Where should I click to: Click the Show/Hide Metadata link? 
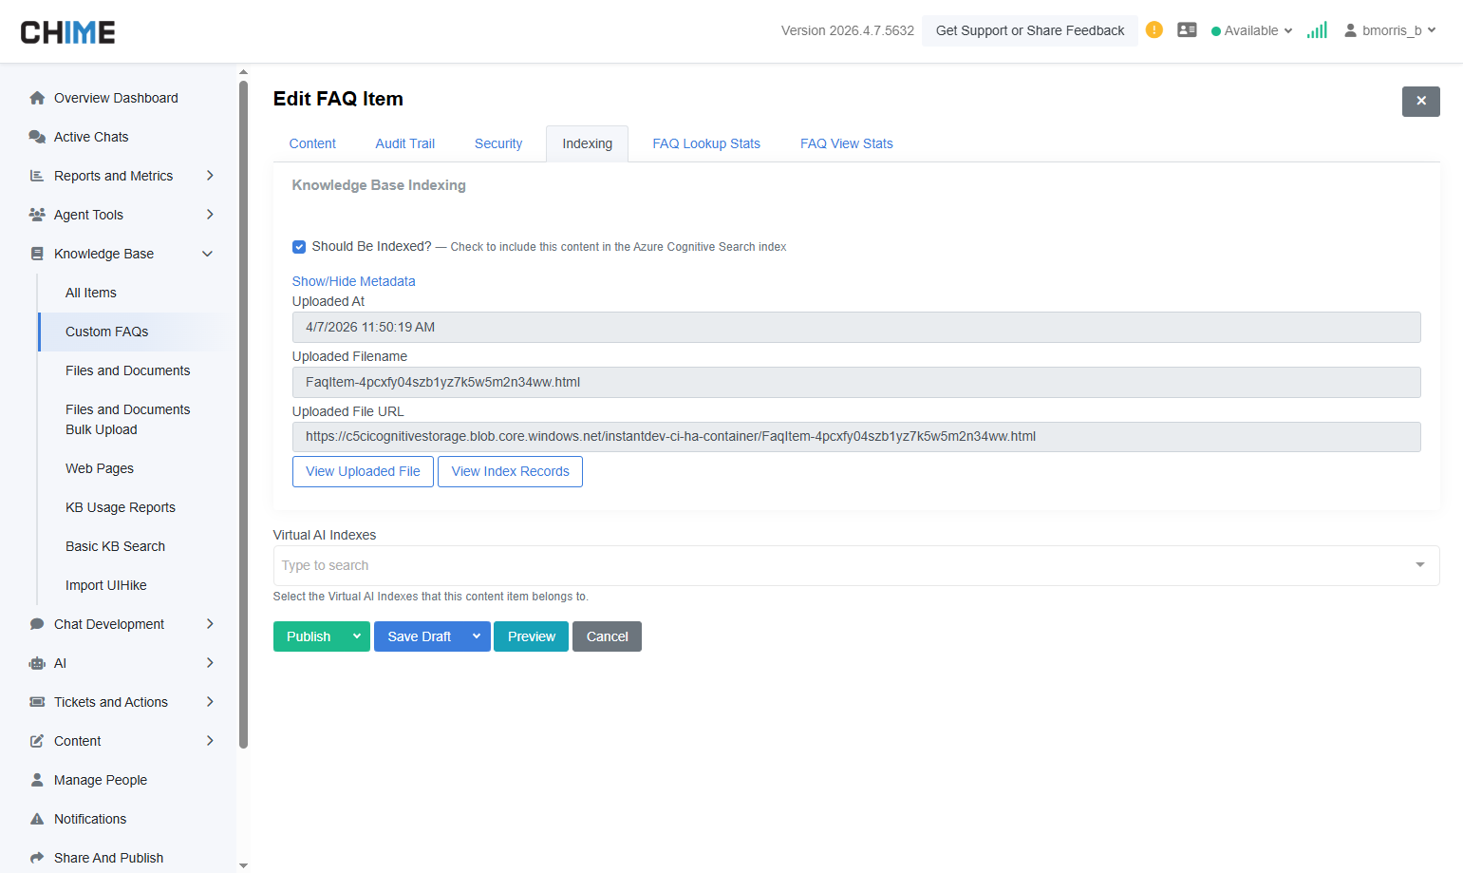point(353,280)
